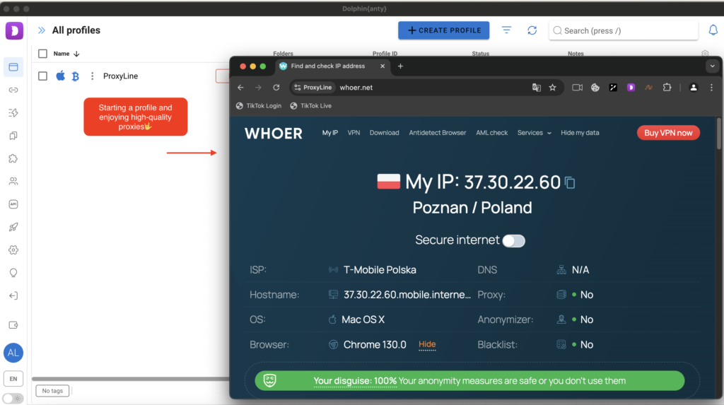724x405 pixels.
Task: Click the notification bell icon
Action: pos(713,30)
